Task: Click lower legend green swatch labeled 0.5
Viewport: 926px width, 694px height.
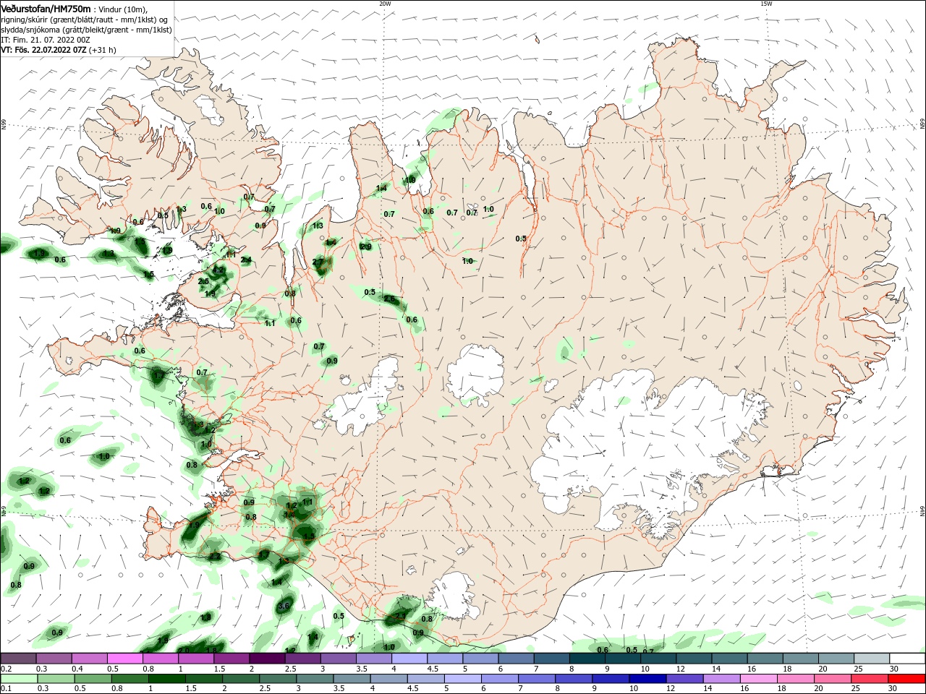Action: [93, 679]
